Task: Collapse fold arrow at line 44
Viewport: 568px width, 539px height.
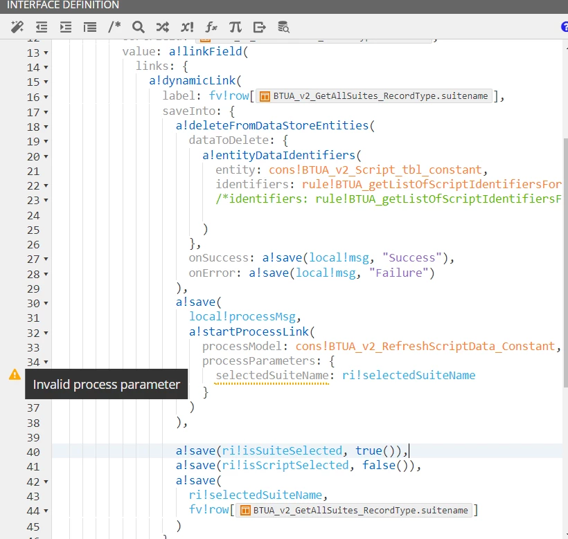Action: (x=46, y=511)
